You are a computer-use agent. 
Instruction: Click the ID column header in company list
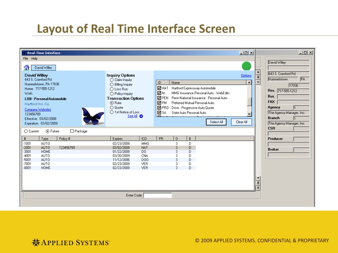163,82
